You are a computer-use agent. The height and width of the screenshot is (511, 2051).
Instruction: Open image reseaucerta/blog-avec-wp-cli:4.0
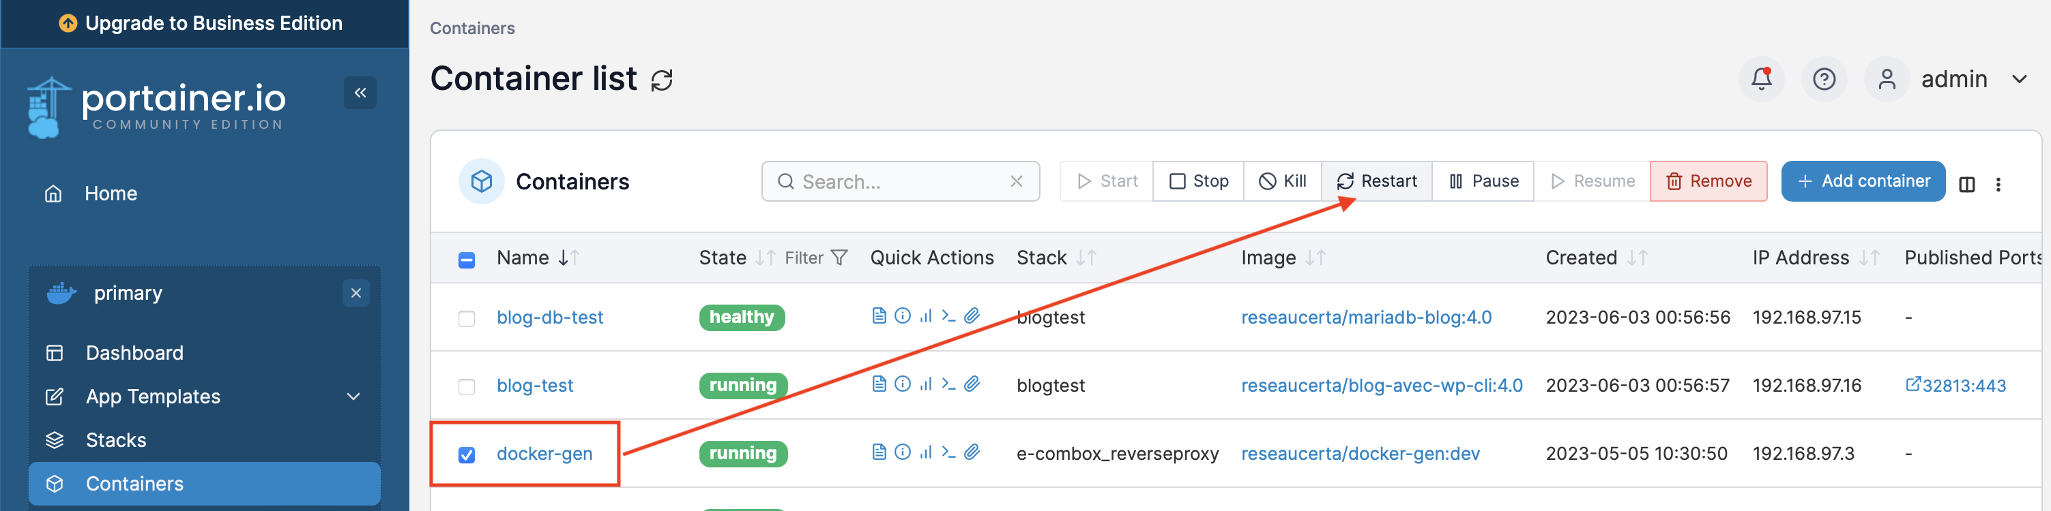(x=1382, y=386)
